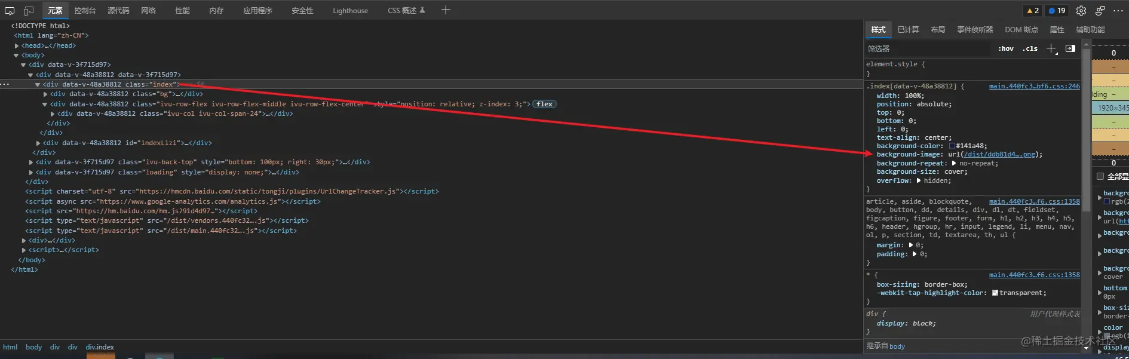Screen dimensions: 1129x359
Task: Toggle the :hov element state panel
Action: 1006,48
